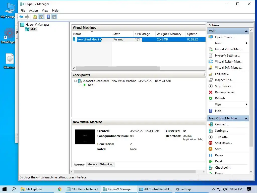Open Chrome from taskbar
Viewport: 257px width, 193px height.
pyautogui.click(x=60, y=189)
